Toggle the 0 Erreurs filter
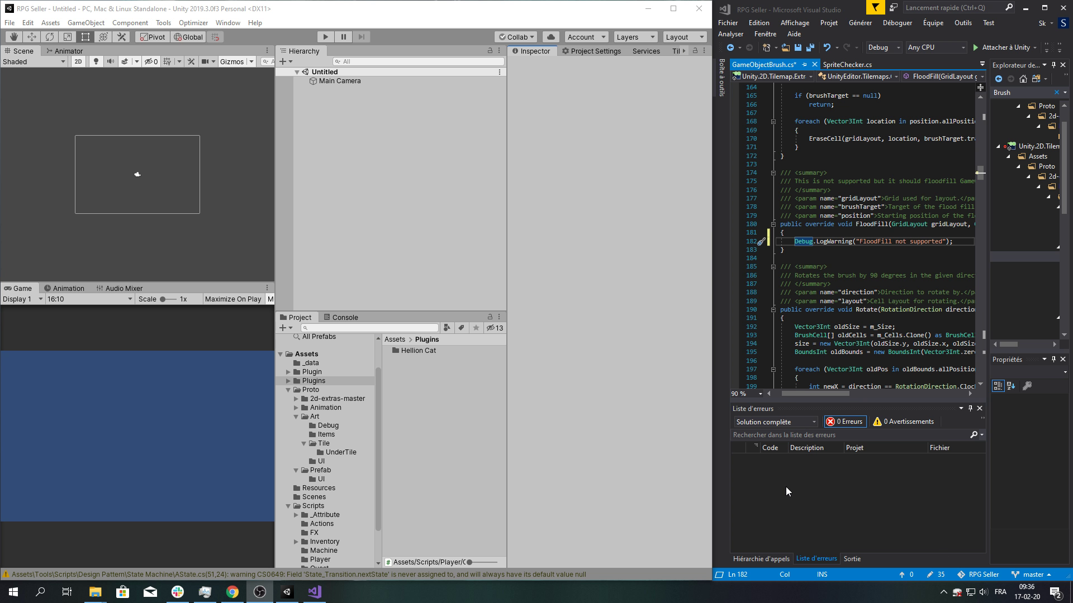This screenshot has width=1073, height=603. point(845,422)
